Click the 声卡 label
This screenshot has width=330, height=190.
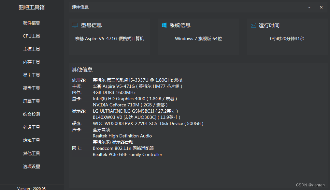[x=77, y=130]
